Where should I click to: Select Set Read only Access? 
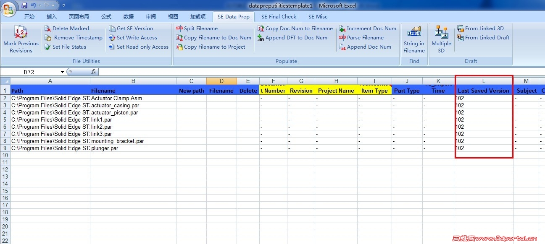pyautogui.click(x=138, y=47)
